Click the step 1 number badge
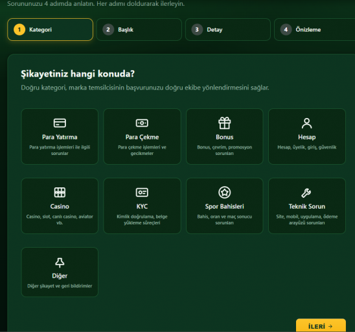Image resolution: width=355 pixels, height=332 pixels. 19,30
